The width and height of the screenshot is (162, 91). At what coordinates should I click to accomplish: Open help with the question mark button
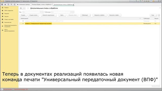(x=159, y=15)
